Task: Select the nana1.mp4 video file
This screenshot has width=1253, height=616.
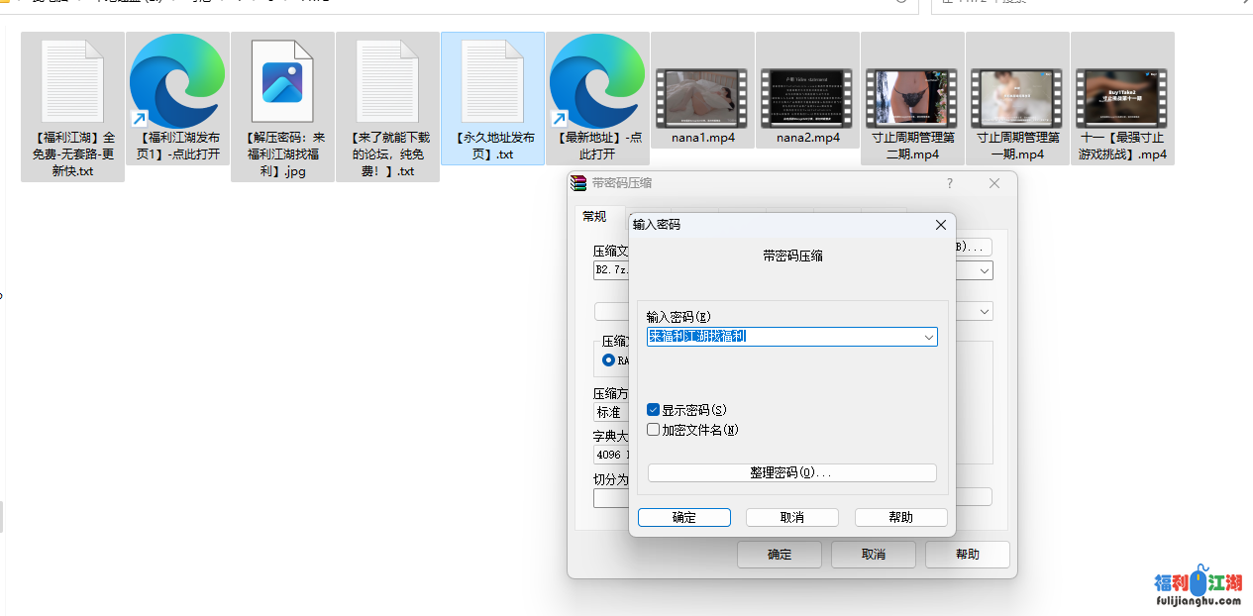Action: [702, 97]
